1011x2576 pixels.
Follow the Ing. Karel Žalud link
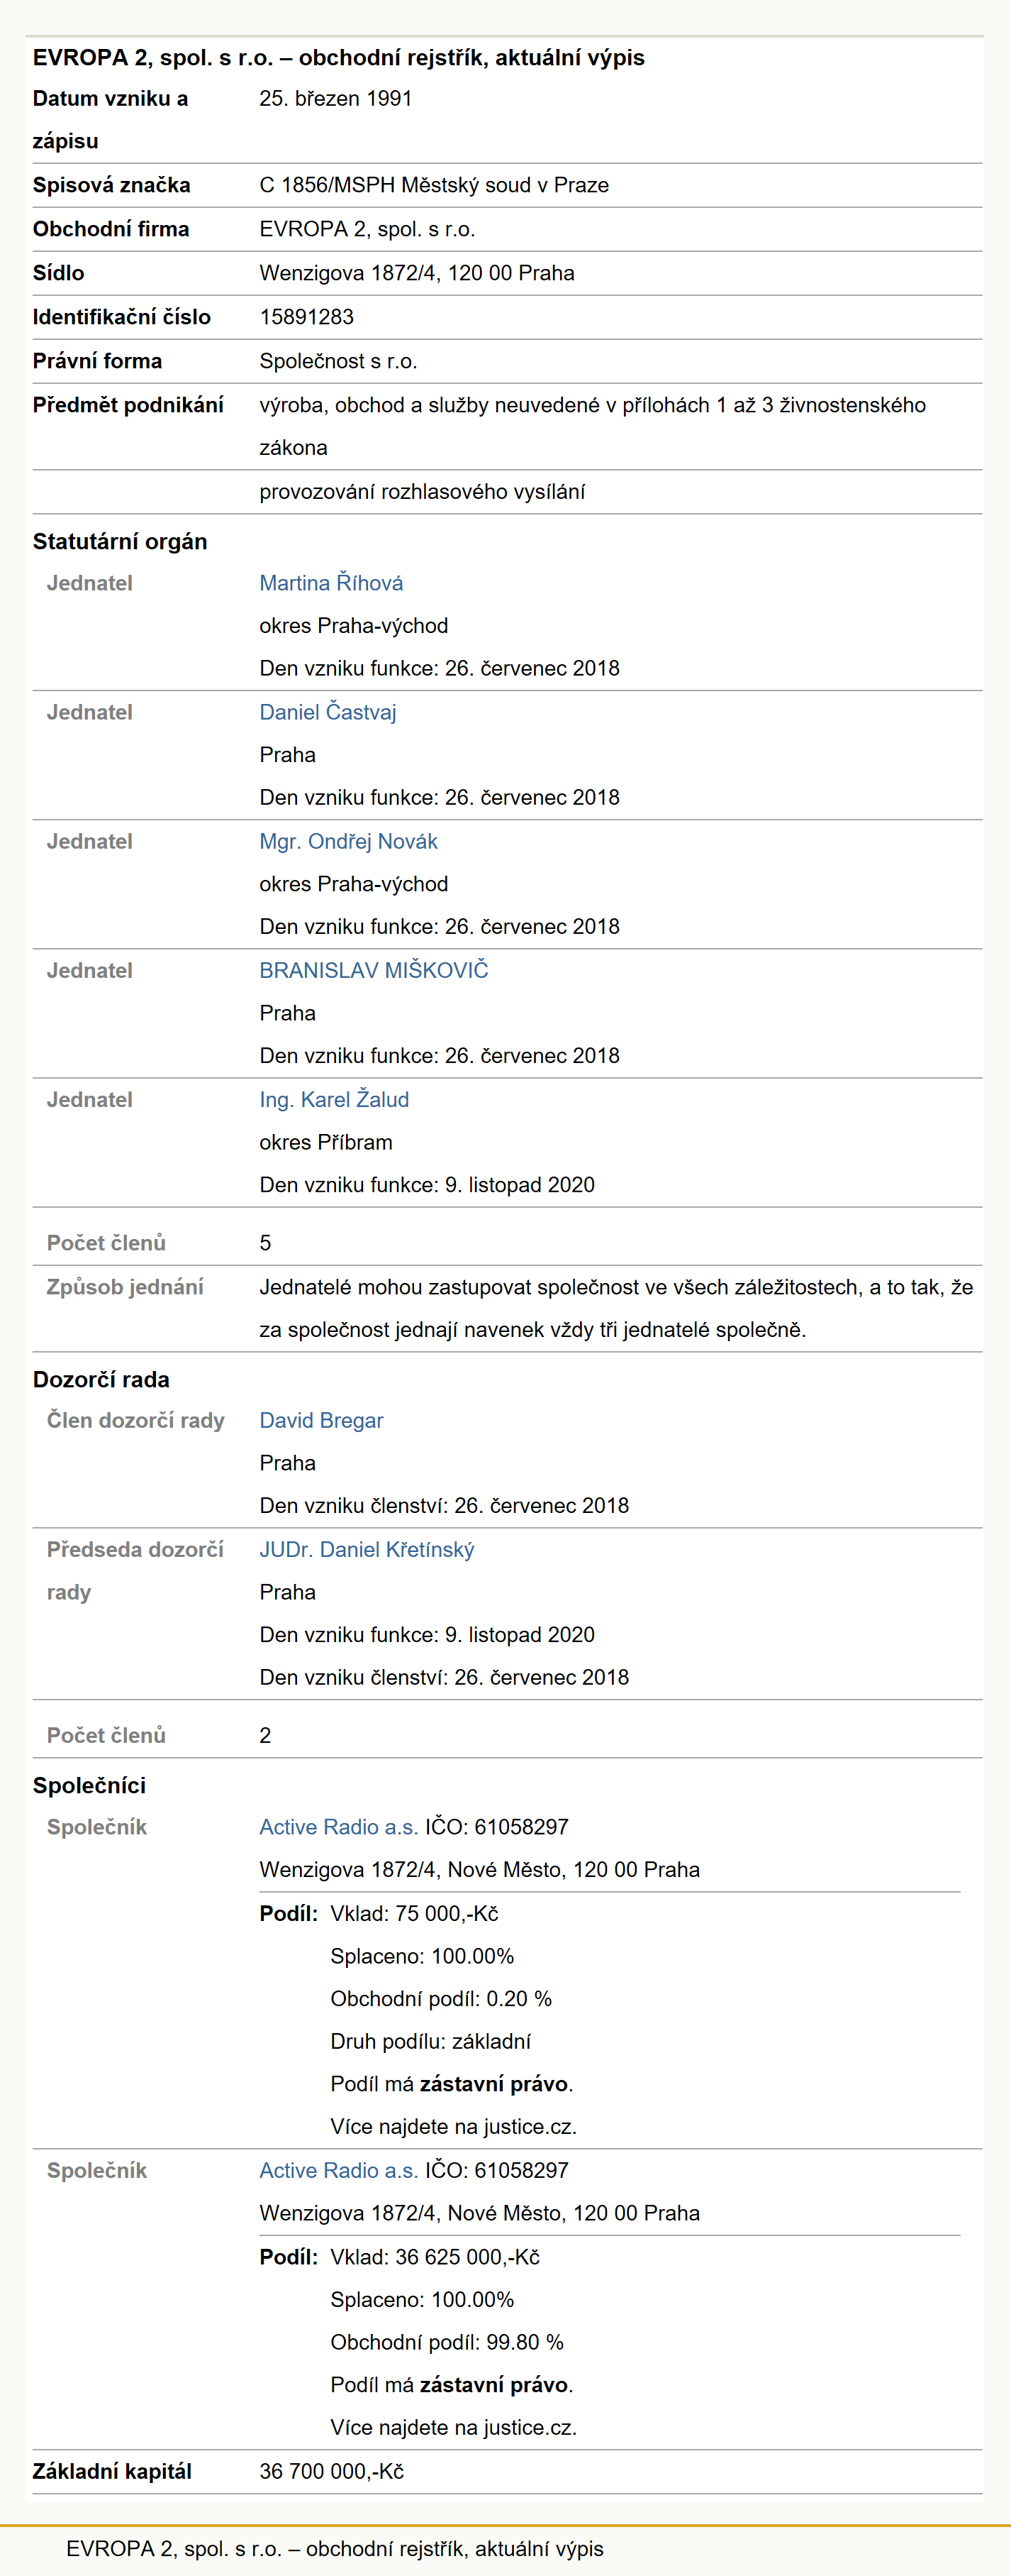click(334, 1099)
